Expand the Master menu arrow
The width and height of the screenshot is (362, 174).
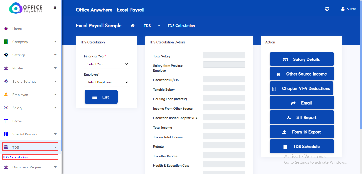click(55, 68)
